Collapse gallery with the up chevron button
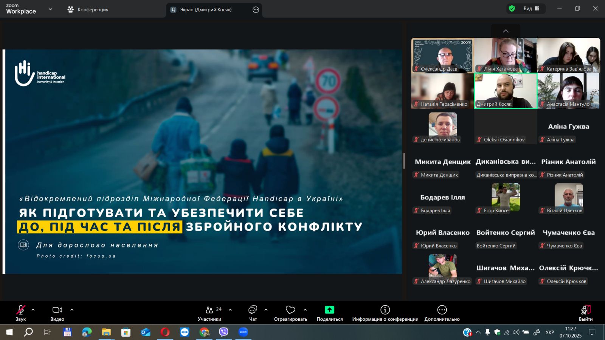The height and width of the screenshot is (340, 605). (x=506, y=31)
